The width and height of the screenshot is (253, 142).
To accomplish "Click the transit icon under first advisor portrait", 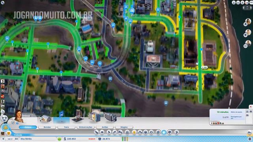I will [x=245, y=24].
